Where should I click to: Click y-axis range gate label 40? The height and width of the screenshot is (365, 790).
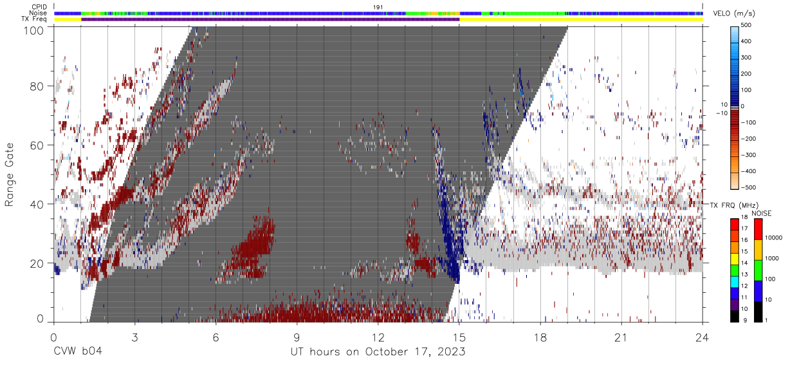(37, 204)
